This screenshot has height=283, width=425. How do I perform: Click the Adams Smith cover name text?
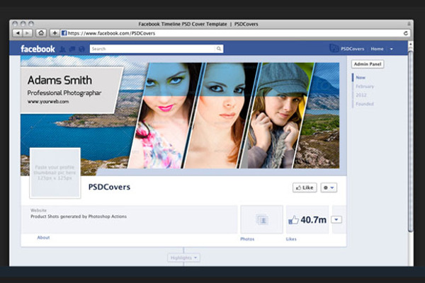(x=59, y=80)
